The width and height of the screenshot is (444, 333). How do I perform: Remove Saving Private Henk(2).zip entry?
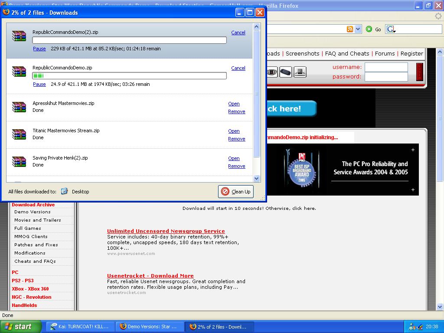coord(237,166)
